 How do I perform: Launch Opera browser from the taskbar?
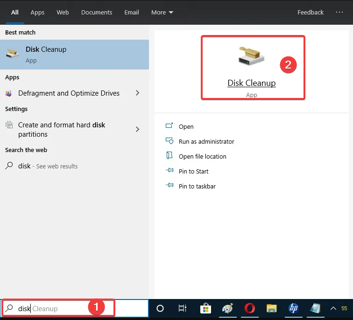[x=249, y=308]
